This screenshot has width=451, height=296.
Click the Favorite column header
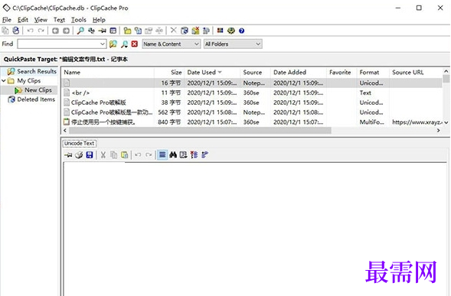coord(342,73)
